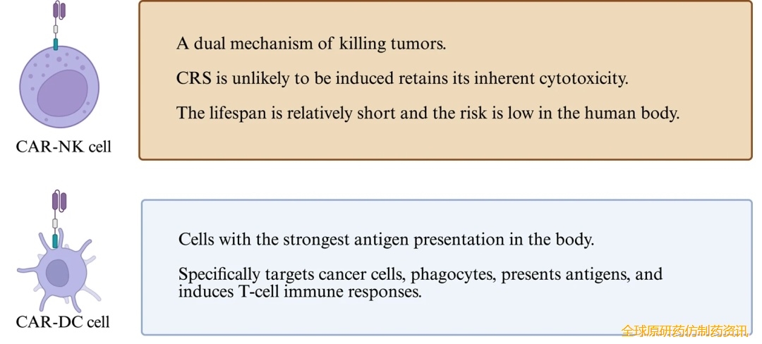Click the dark nucleus of the DC cell

(x=56, y=272)
